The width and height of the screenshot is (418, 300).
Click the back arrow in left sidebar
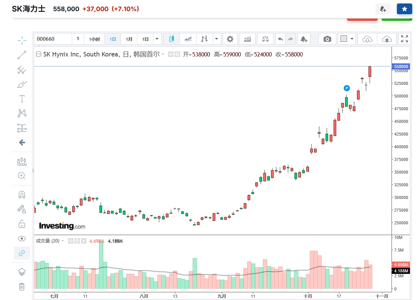[x=22, y=143]
